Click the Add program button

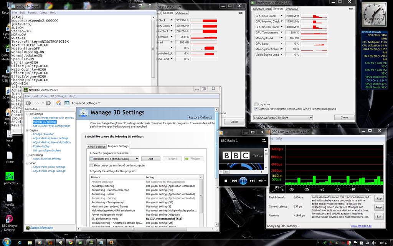[150, 159]
